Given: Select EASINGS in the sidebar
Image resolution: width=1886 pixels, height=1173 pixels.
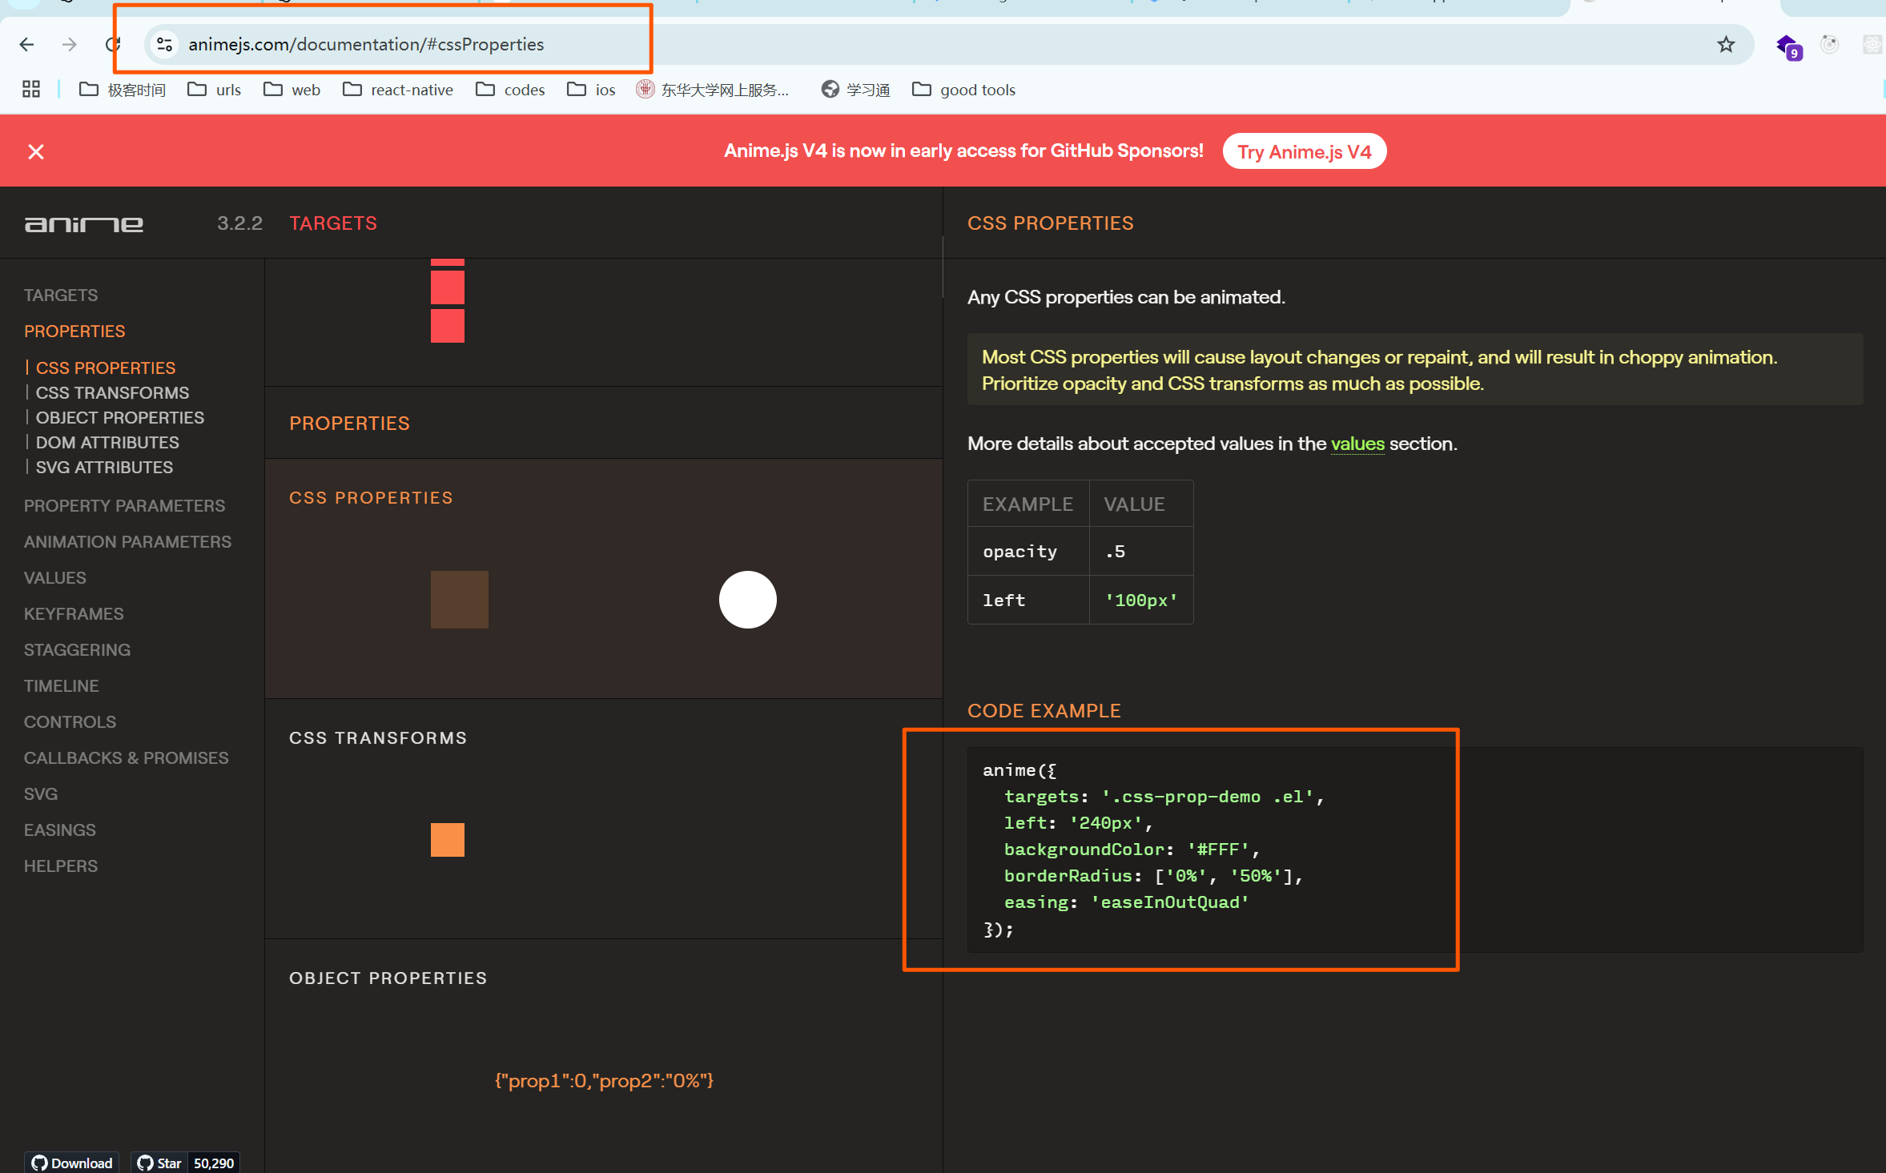Looking at the screenshot, I should coord(60,830).
